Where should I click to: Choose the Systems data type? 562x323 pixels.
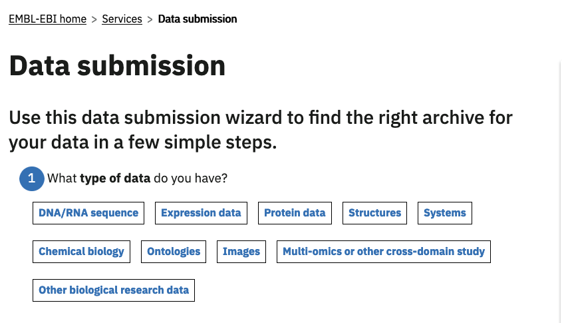coord(445,213)
